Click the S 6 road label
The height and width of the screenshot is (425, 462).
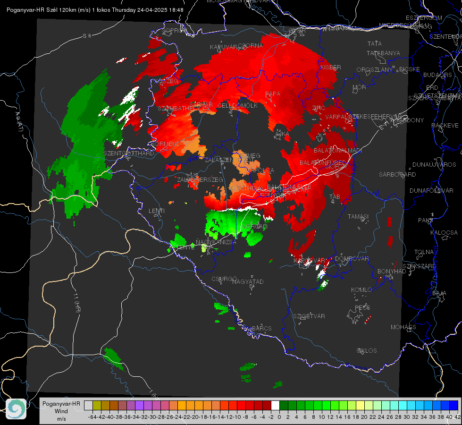pyautogui.click(x=87, y=36)
